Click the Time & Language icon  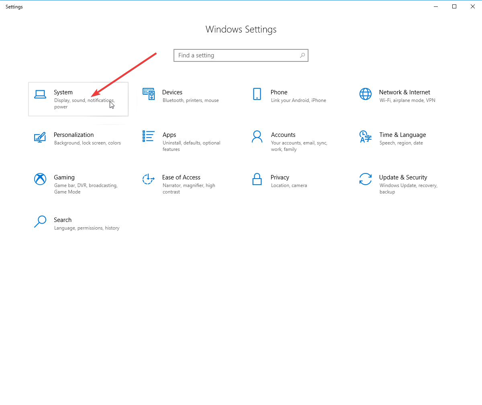pyautogui.click(x=366, y=136)
